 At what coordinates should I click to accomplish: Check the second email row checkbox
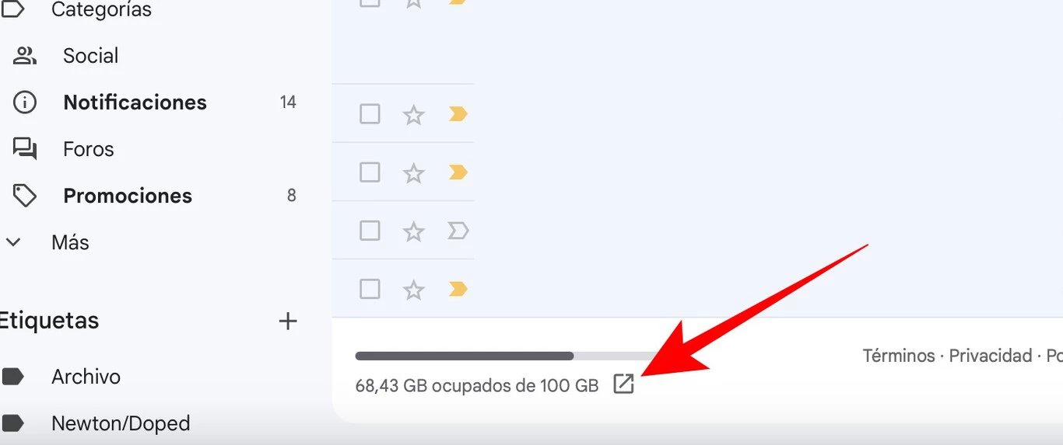[x=370, y=172]
